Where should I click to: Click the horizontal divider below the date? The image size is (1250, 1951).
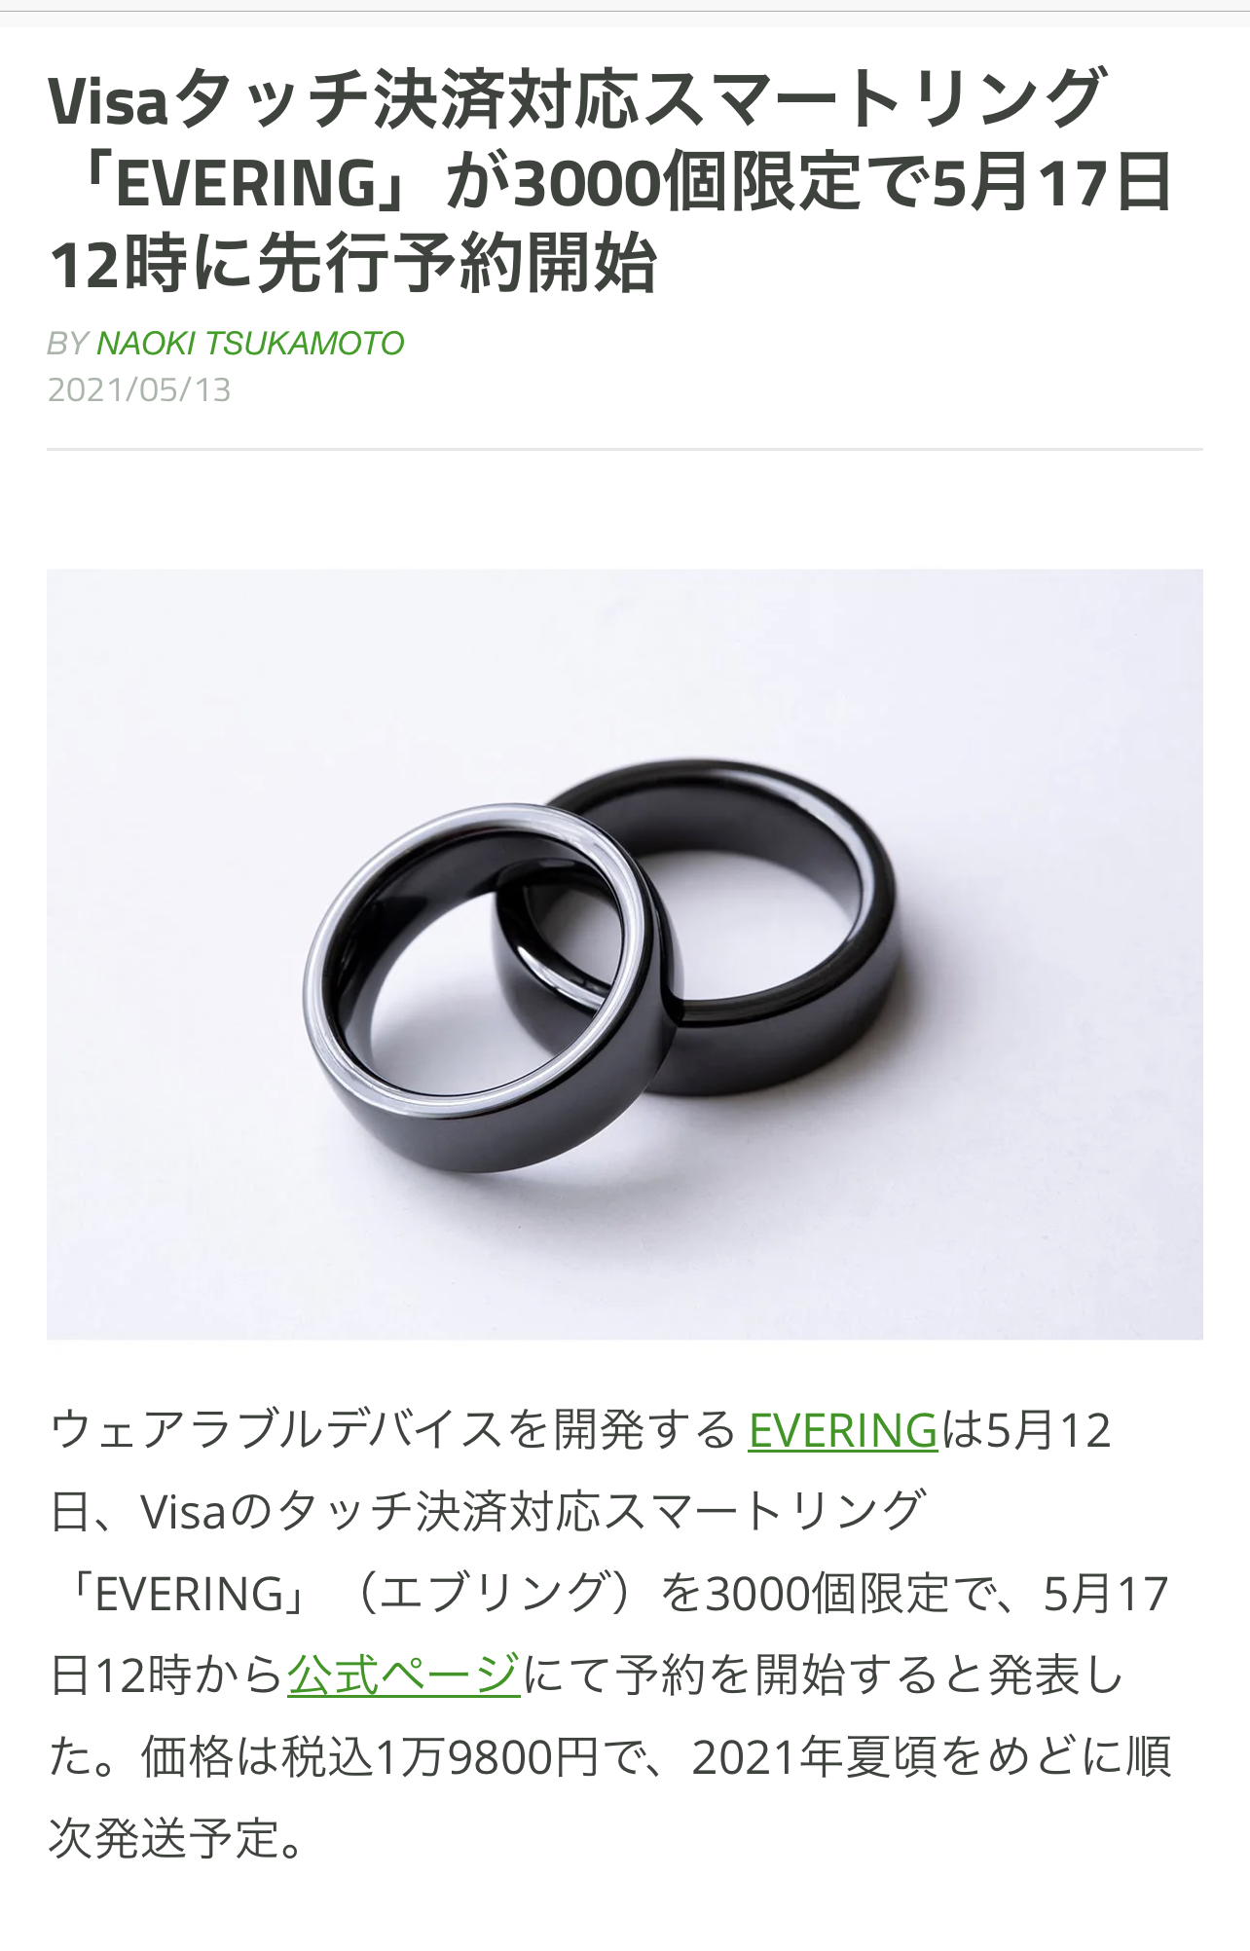pos(625,449)
